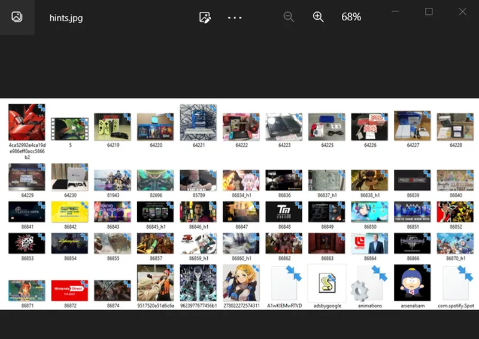Viewport: 479px width, 339px height.
Task: Select thumbnail 64225 with the blue handheld
Action: click(x=326, y=127)
